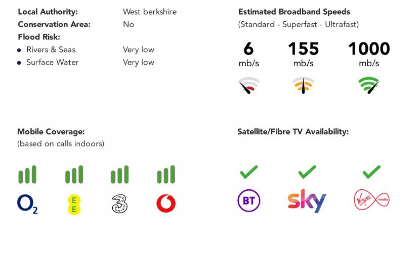Click the Estimated Broadband Speeds heading

tap(294, 12)
